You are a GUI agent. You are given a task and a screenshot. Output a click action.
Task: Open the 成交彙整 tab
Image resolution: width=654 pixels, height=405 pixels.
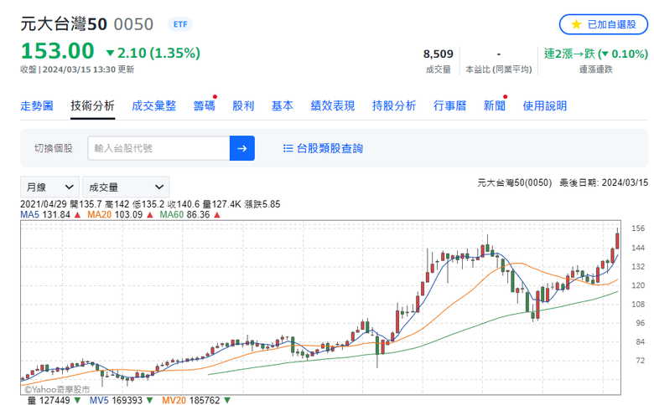point(154,105)
